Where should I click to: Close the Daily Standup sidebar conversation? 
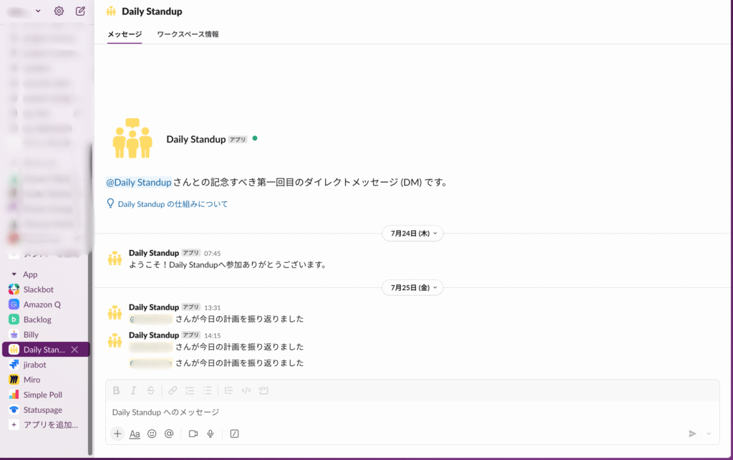(74, 350)
